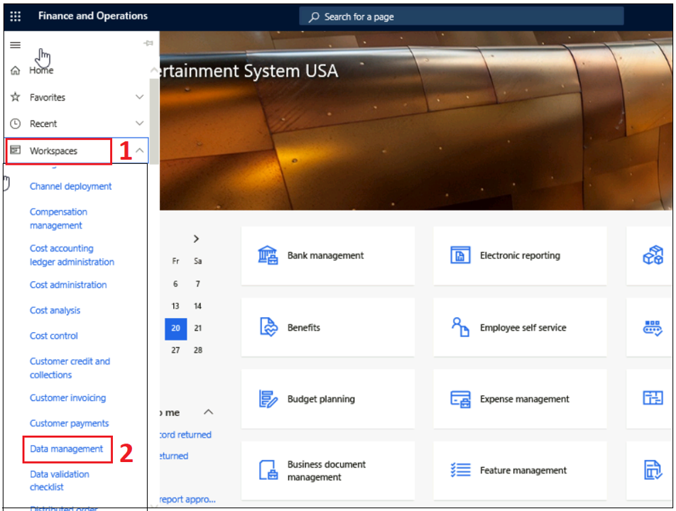Expand the Favorites section
Viewport: 676px width, 511px height.
tap(140, 97)
